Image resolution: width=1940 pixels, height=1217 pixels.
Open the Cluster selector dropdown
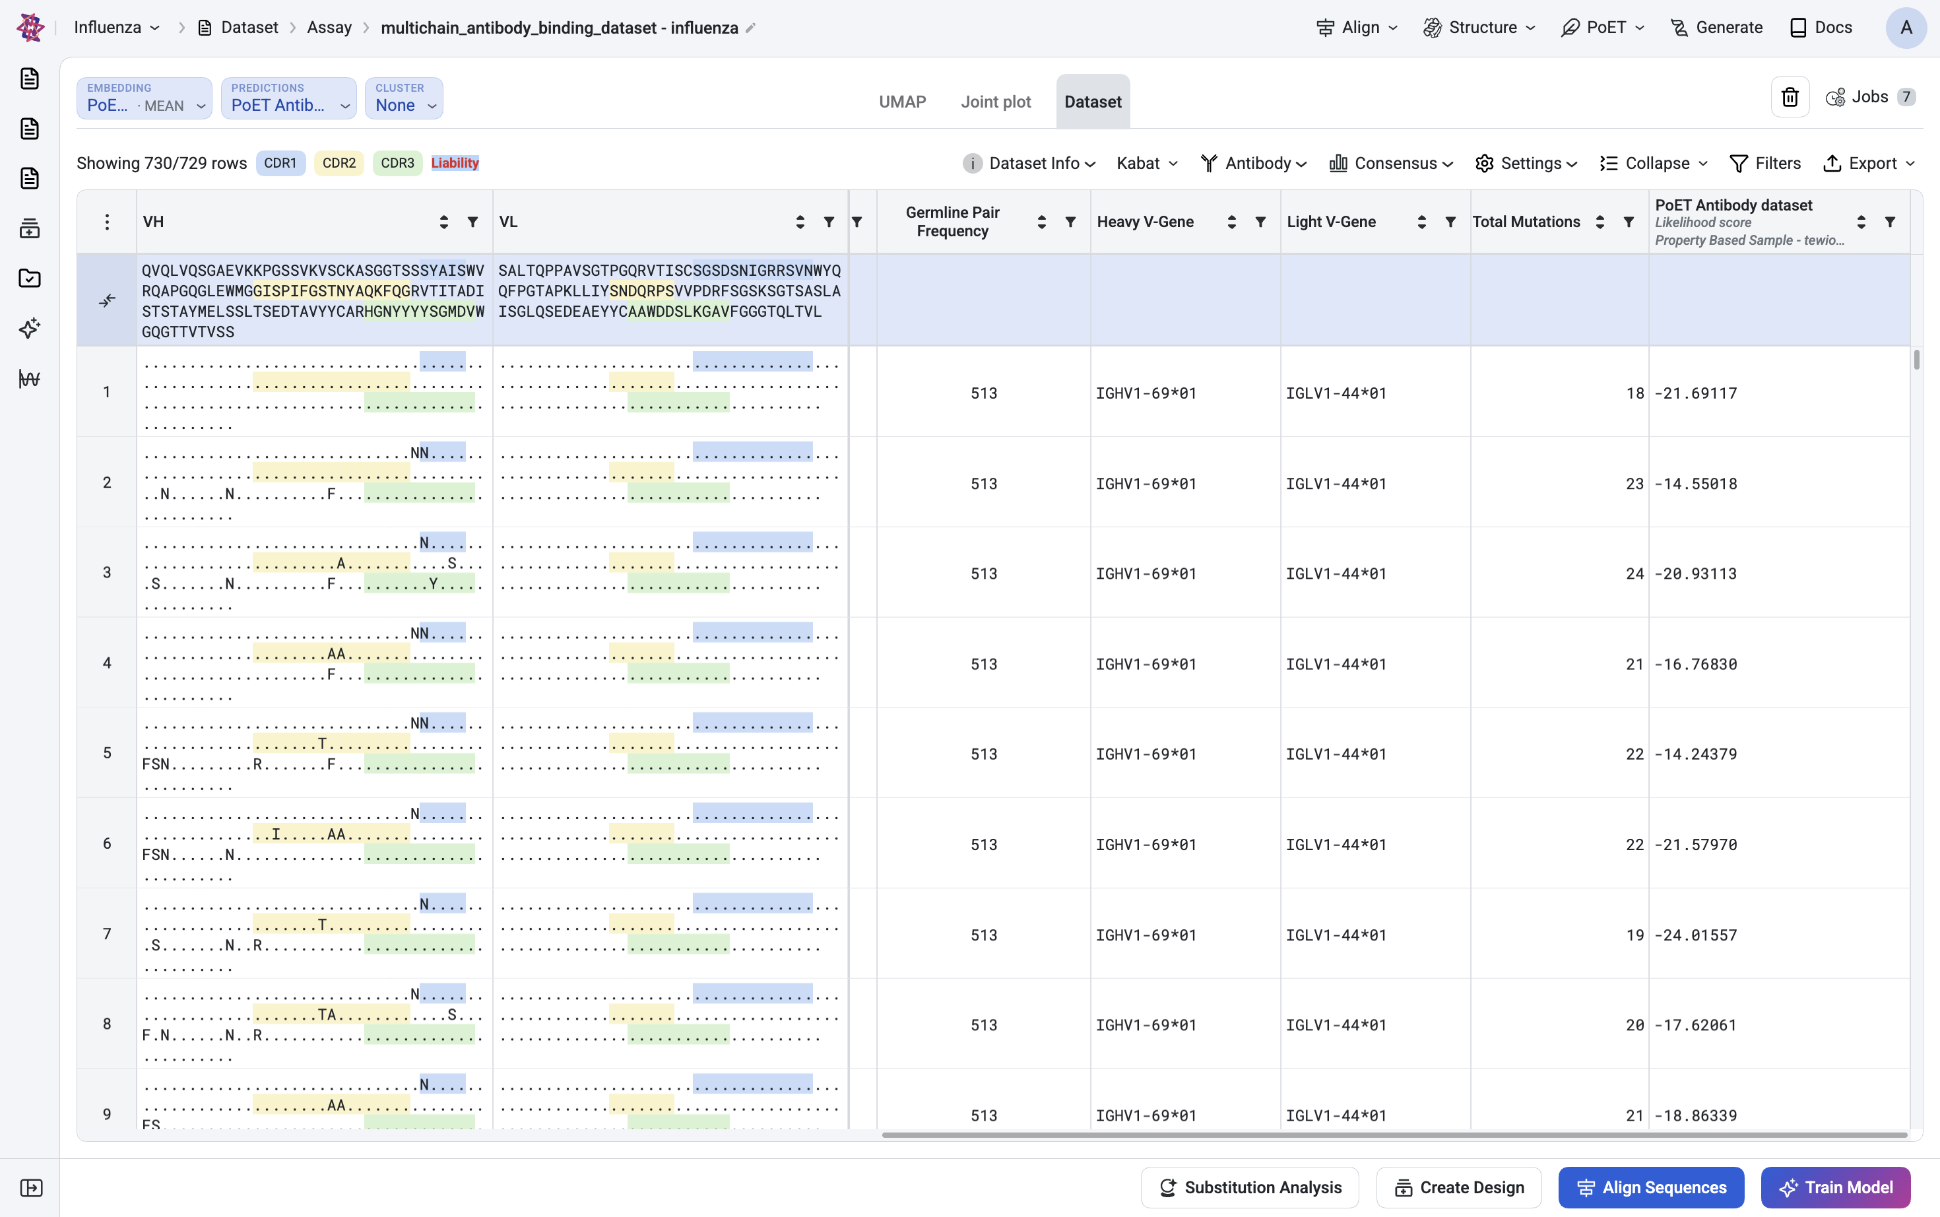pyautogui.click(x=404, y=98)
